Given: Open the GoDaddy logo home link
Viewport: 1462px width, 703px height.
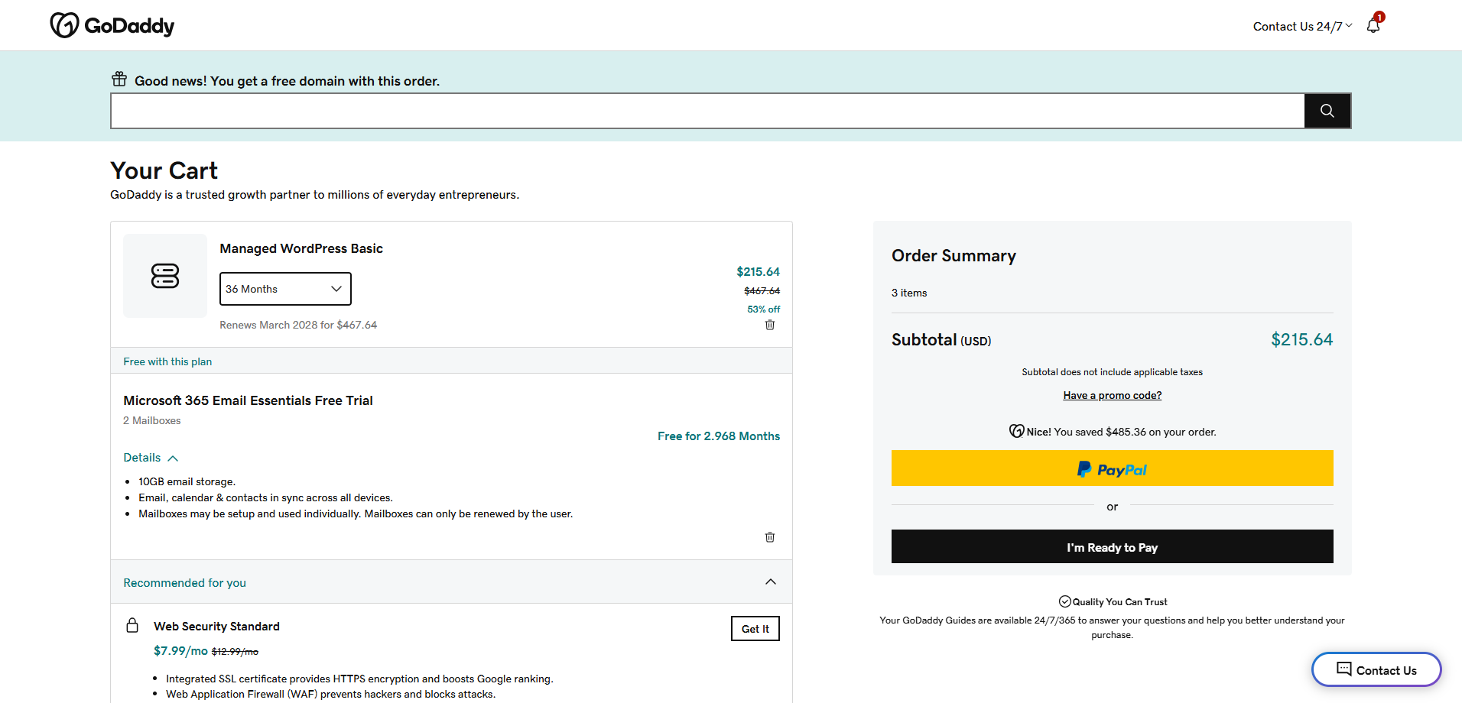Looking at the screenshot, I should point(112,25).
